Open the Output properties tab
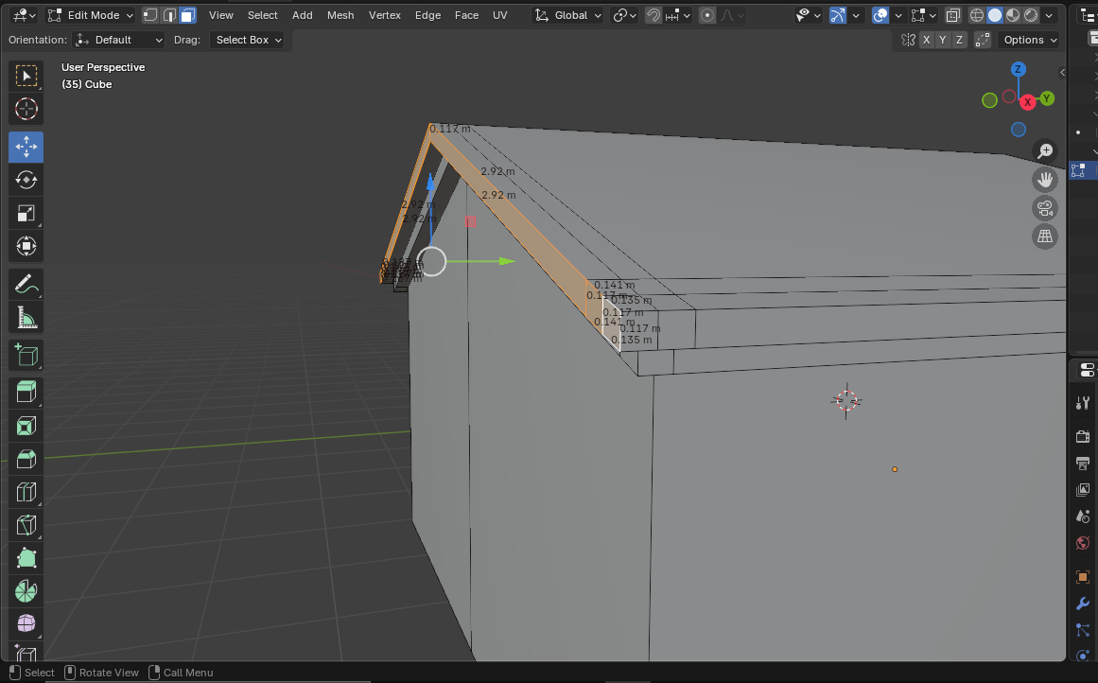This screenshot has height=683, width=1098. (x=1083, y=463)
